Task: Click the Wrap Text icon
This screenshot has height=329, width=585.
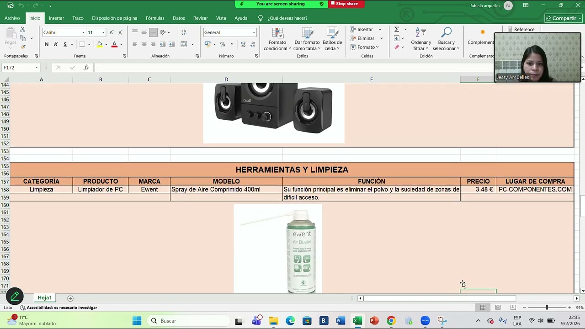Action: tap(184, 32)
